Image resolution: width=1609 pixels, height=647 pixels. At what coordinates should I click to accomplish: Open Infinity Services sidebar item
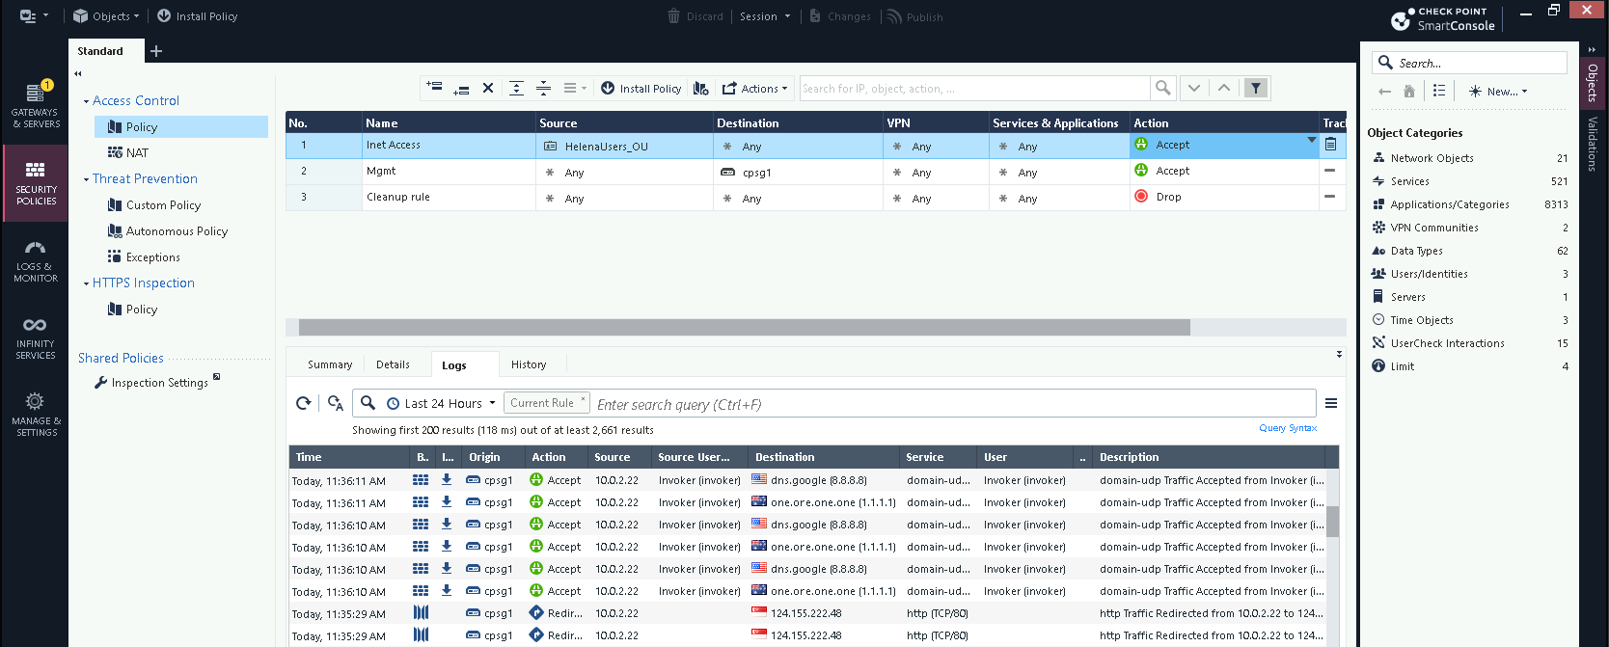coord(35,337)
